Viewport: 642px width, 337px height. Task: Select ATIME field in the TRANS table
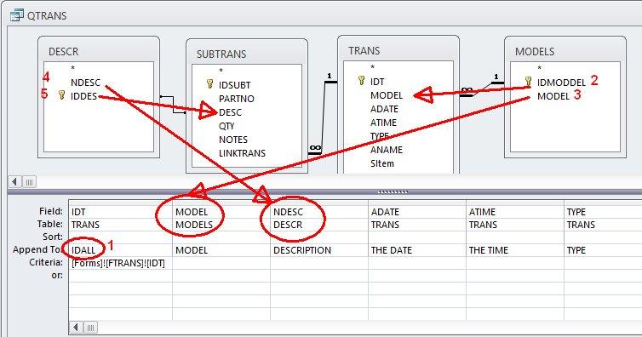[384, 123]
